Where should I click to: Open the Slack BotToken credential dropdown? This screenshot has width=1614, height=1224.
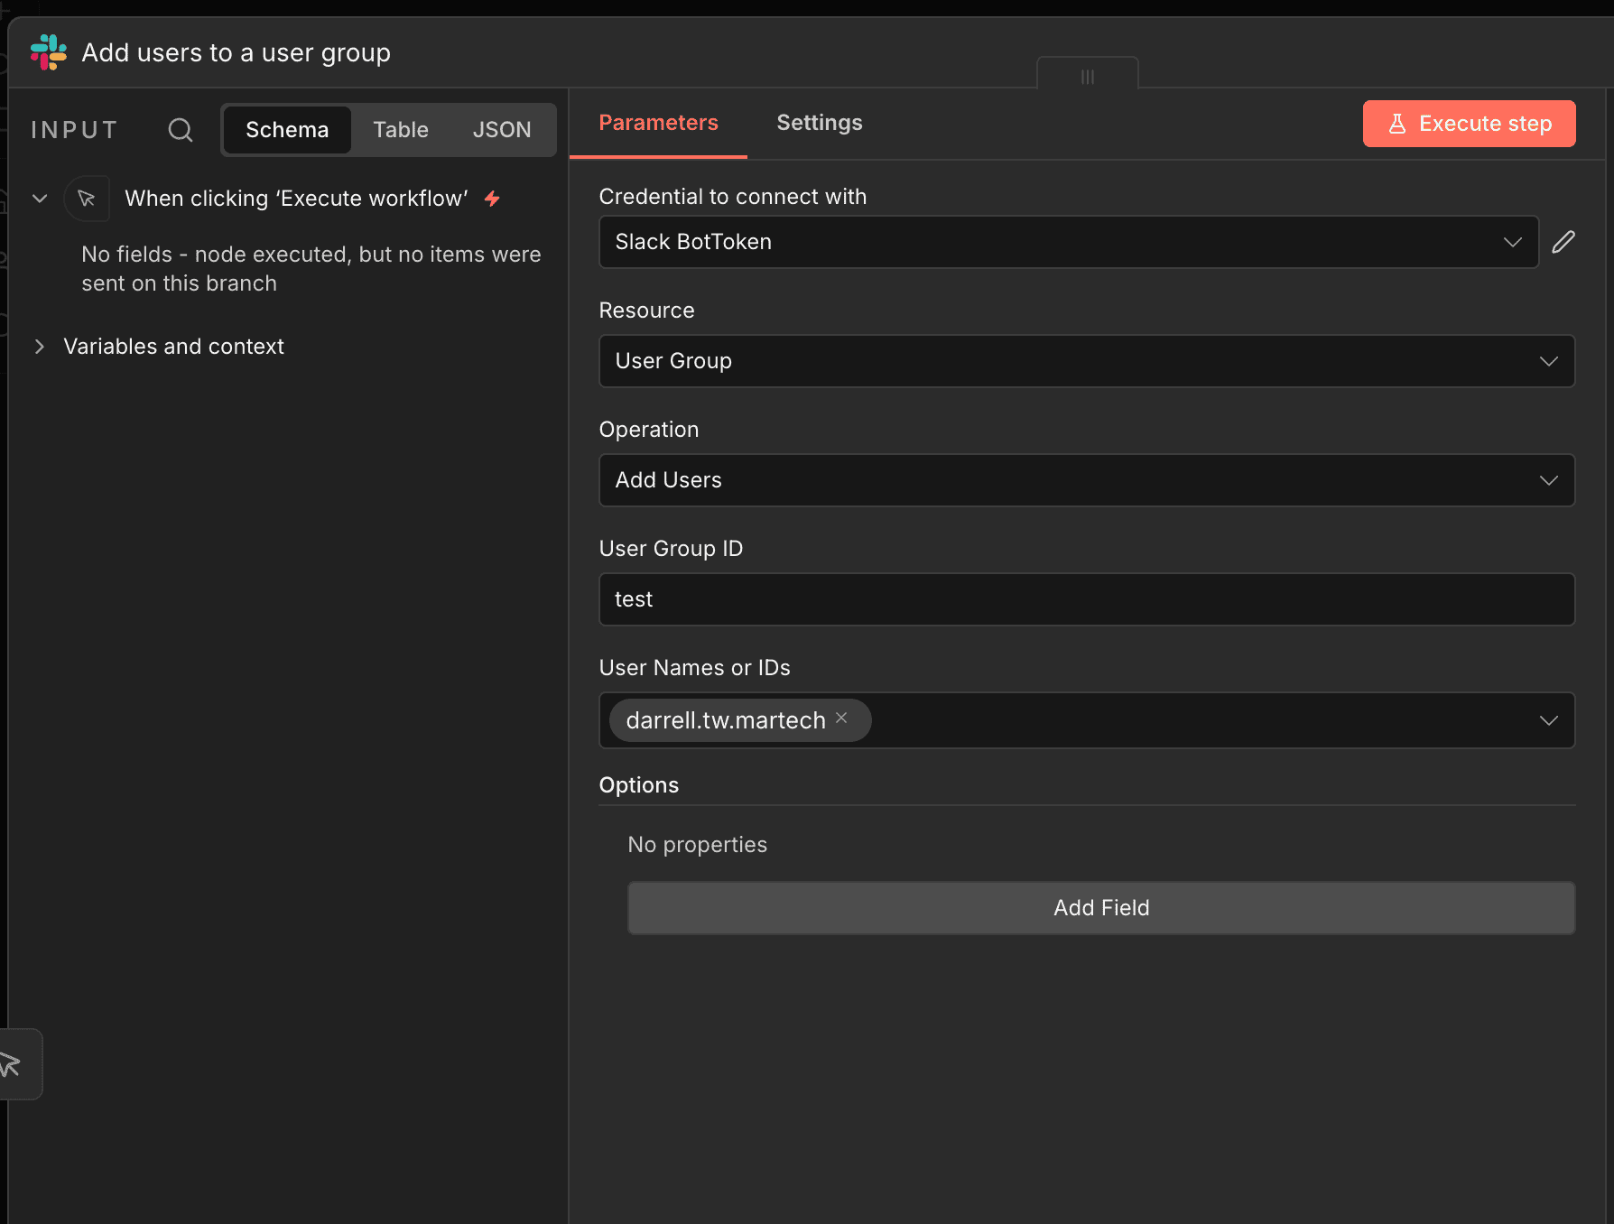coord(1069,242)
